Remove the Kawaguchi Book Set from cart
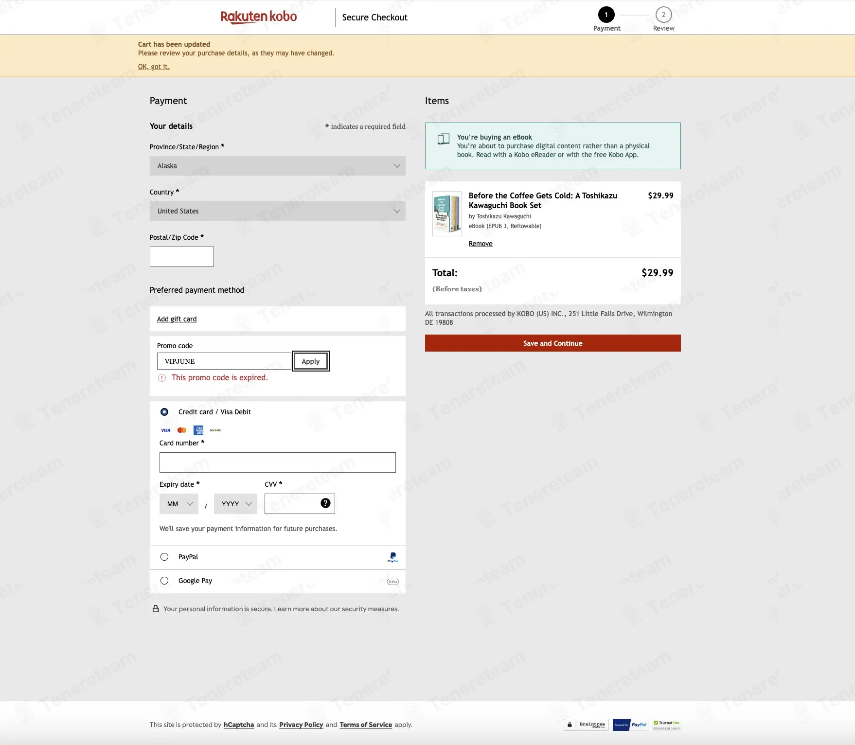 [481, 244]
